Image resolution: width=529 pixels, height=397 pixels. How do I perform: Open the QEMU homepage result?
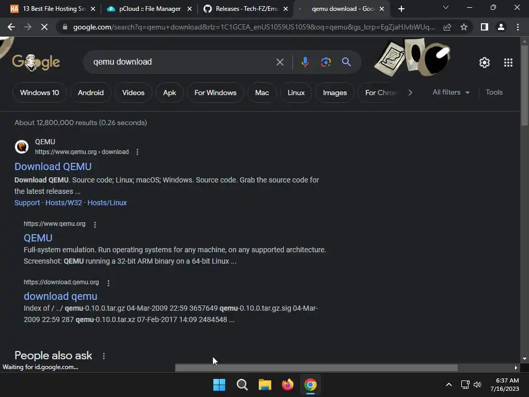(38, 238)
